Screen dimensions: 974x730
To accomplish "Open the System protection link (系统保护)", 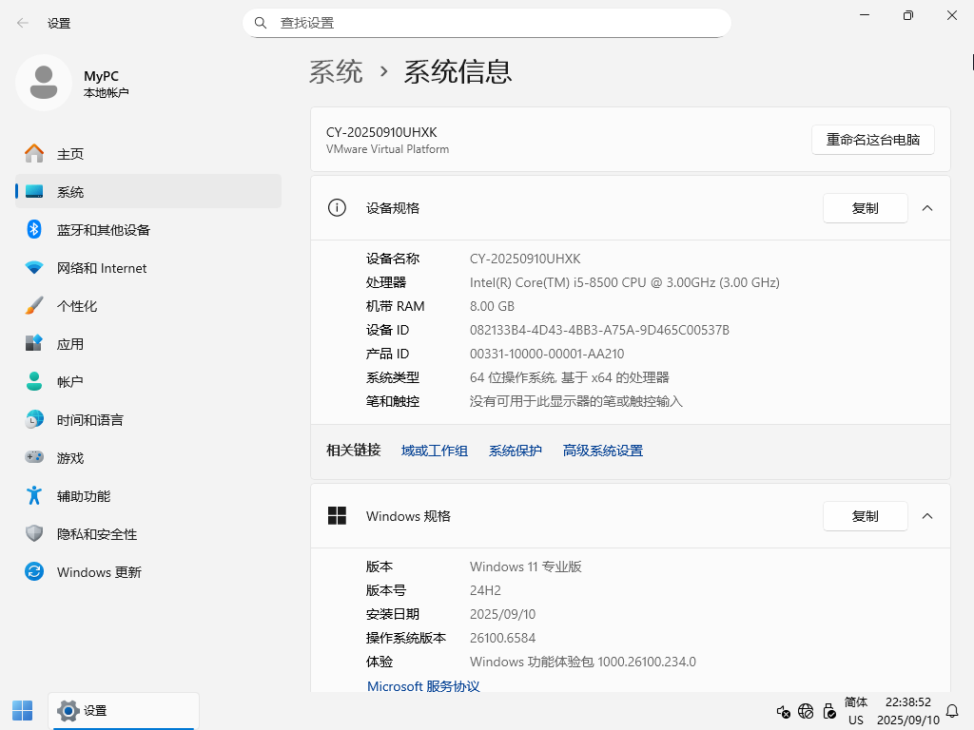I will coord(515,451).
